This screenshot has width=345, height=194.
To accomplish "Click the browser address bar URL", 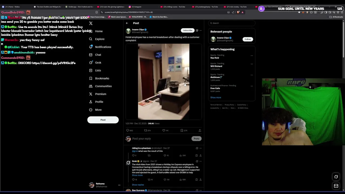I will point(129,12).
